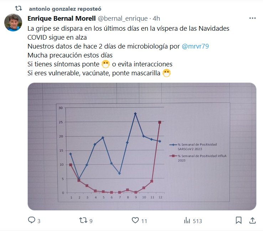This screenshot has width=263, height=232.
Task: Click the 513 views count
Action: pyautogui.click(x=197, y=221)
